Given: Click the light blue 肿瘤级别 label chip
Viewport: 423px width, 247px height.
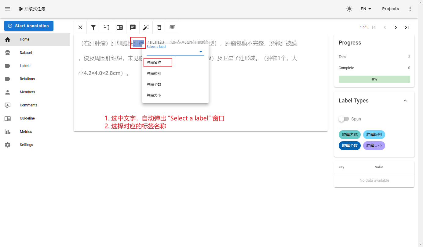Looking at the screenshot, I should pos(374,134).
